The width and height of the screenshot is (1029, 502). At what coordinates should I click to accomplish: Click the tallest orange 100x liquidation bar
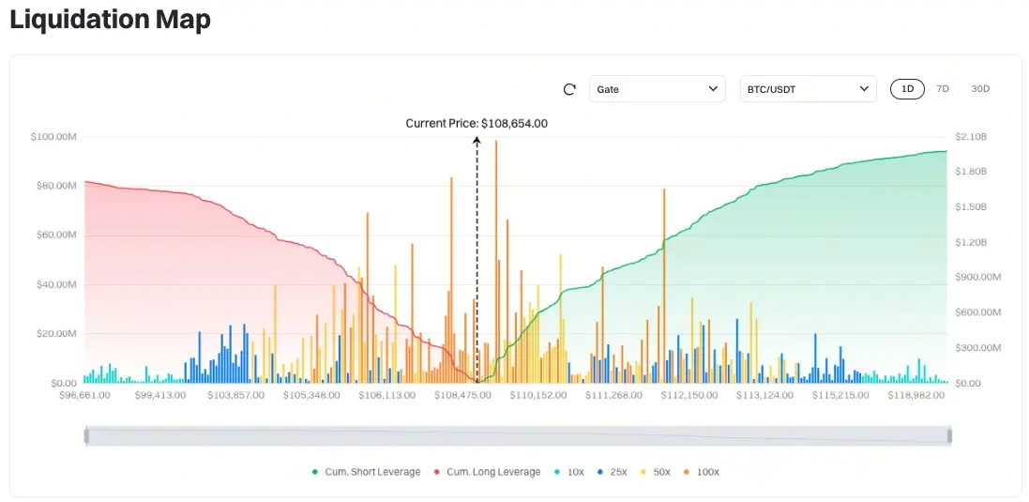(x=496, y=261)
